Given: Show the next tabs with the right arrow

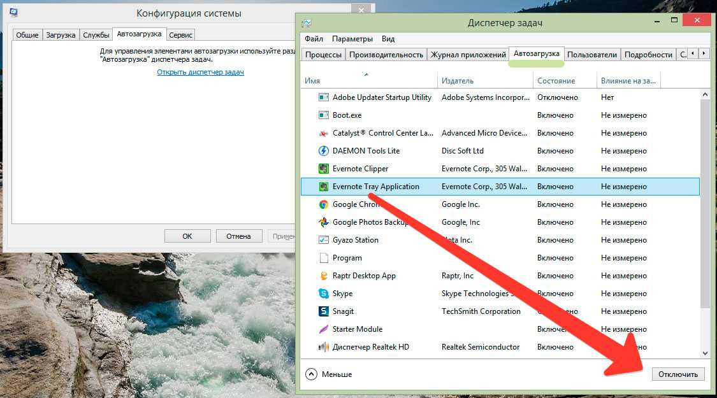Looking at the screenshot, I should click(x=704, y=53).
